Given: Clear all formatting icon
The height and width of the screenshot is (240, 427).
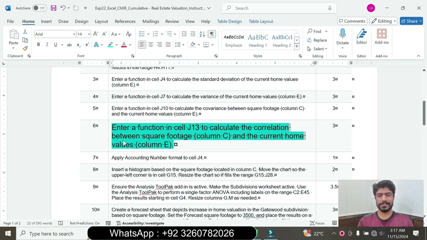Looking at the screenshot, I should [x=129, y=34].
